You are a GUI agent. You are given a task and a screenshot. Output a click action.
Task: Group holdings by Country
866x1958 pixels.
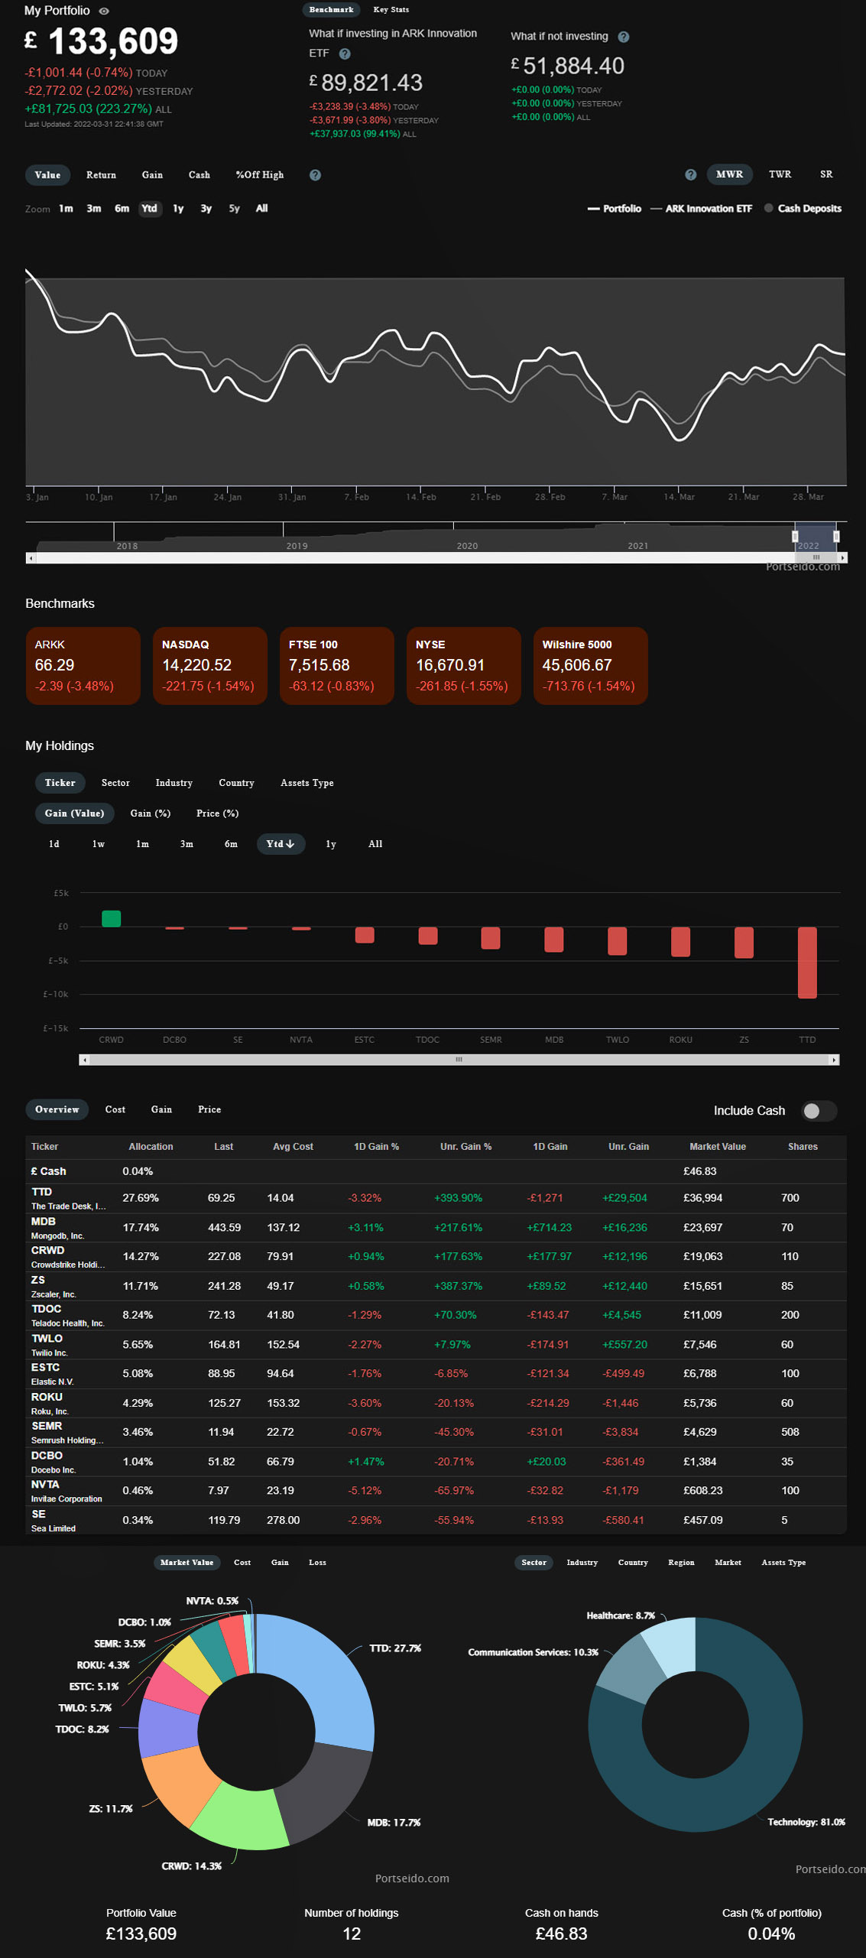coord(236,783)
